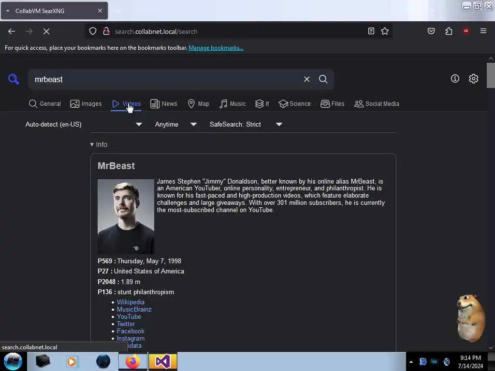The width and height of the screenshot is (495, 371).
Task: Select the Images search category
Action: (x=86, y=104)
